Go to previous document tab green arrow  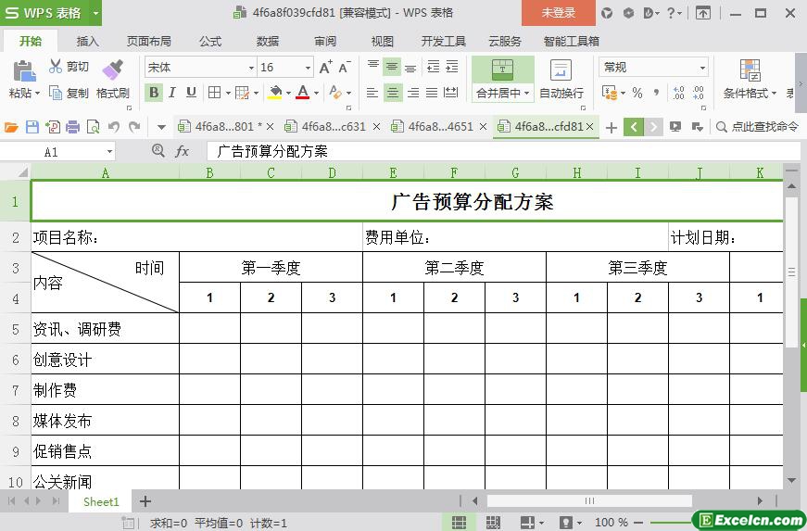(x=634, y=127)
